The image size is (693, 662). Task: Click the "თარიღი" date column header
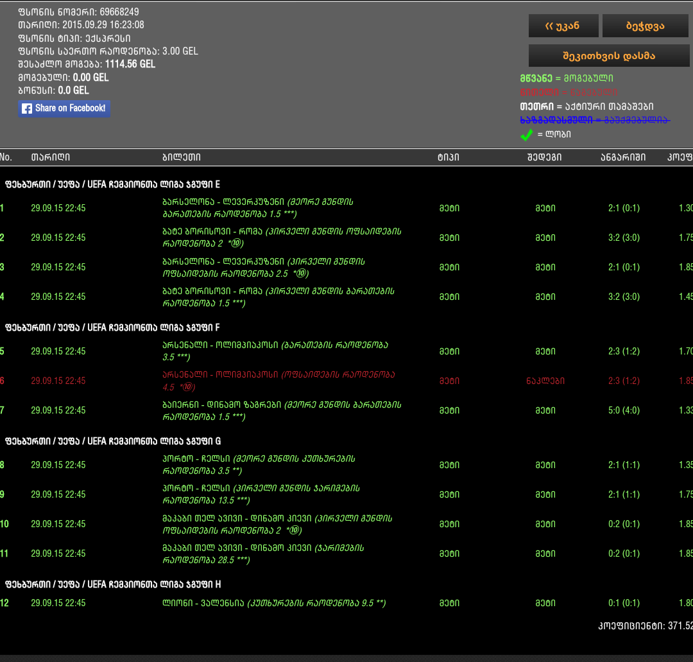50,157
